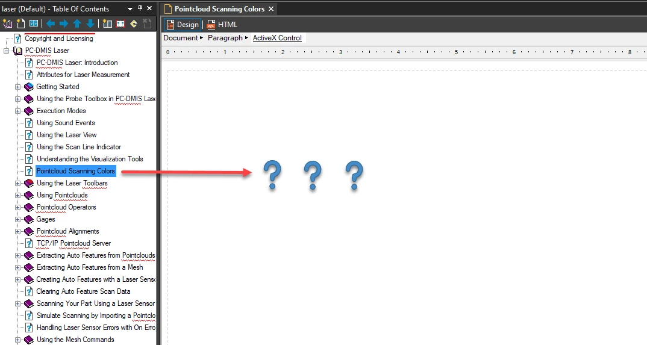This screenshot has width=647, height=345.
Task: Expand Extracting Auto Features from Pointclouds
Action: [x=17, y=255]
